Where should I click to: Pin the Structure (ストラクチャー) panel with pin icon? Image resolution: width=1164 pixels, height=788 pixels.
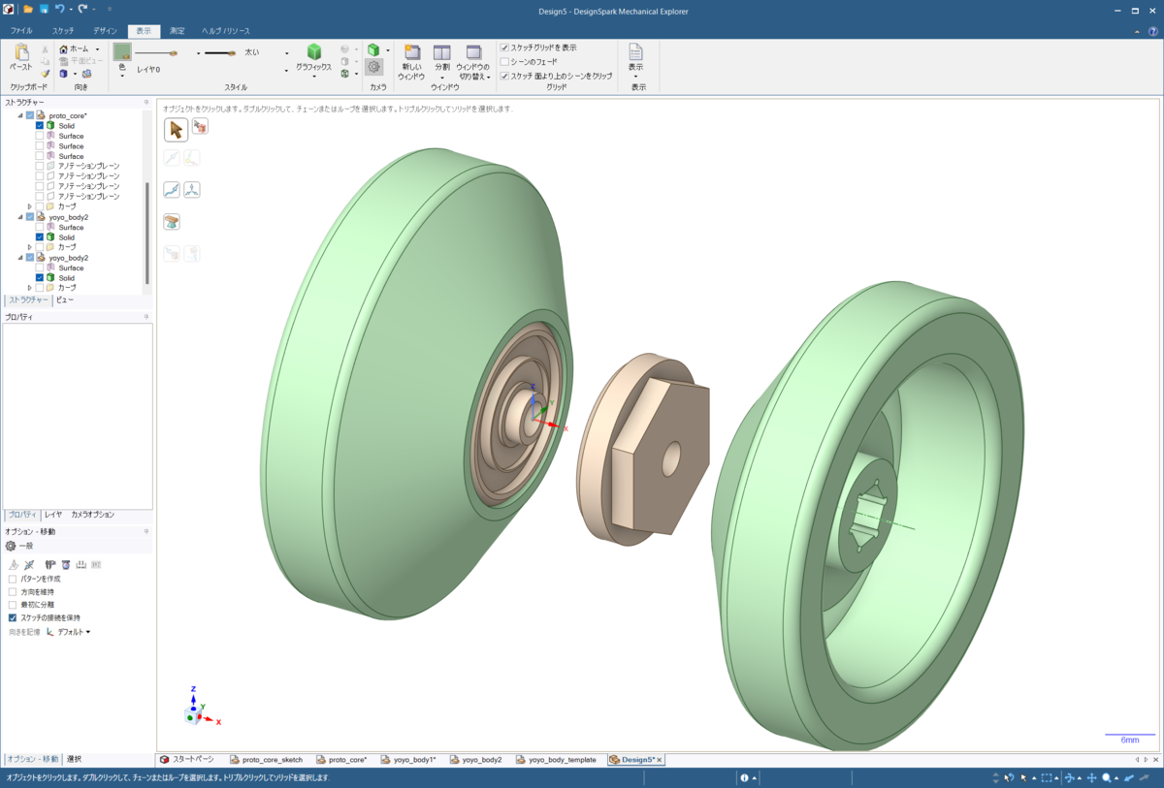point(146,102)
